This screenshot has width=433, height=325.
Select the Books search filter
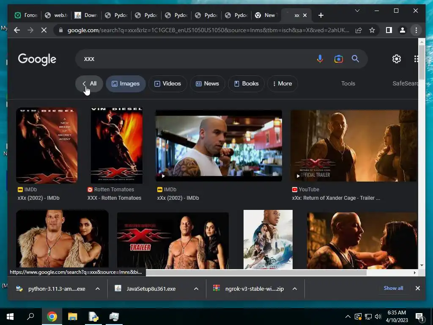(247, 83)
